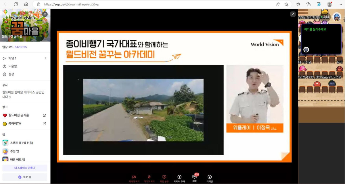Click the avatar icon in the popup
This screenshot has width=345, height=184.
[x=306, y=49]
